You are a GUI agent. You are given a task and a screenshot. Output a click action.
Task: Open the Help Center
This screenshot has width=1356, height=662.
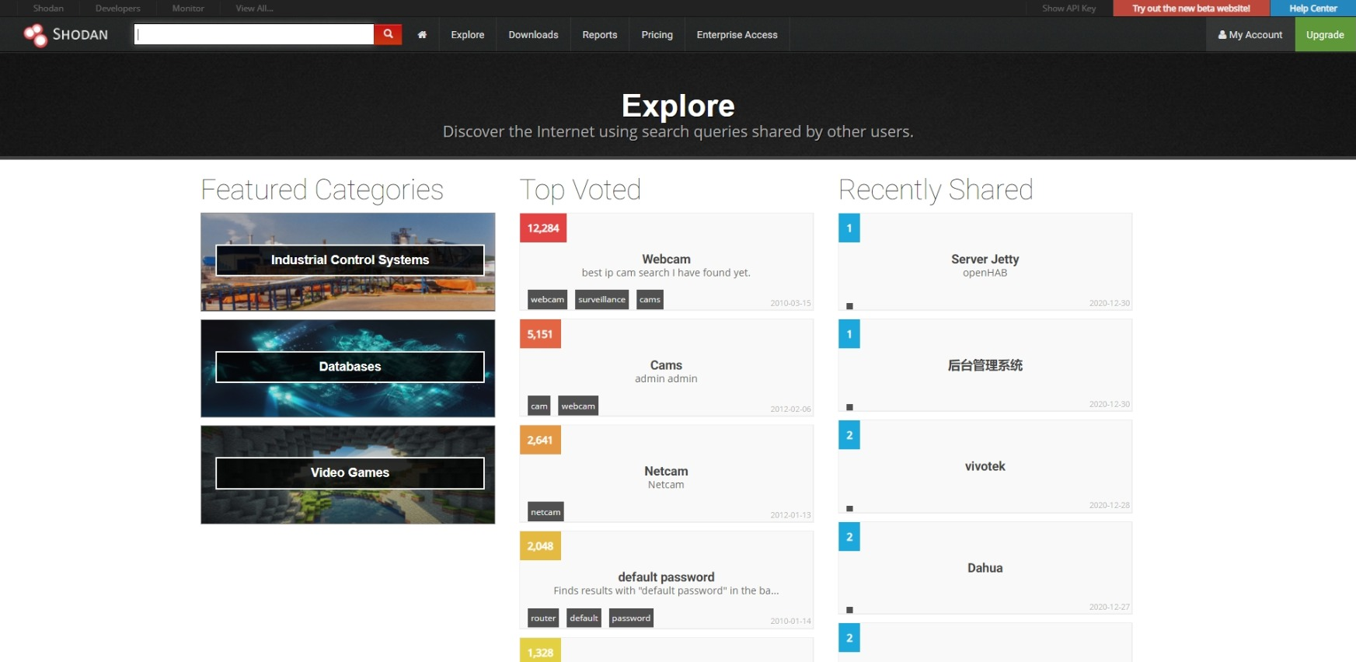click(x=1313, y=9)
